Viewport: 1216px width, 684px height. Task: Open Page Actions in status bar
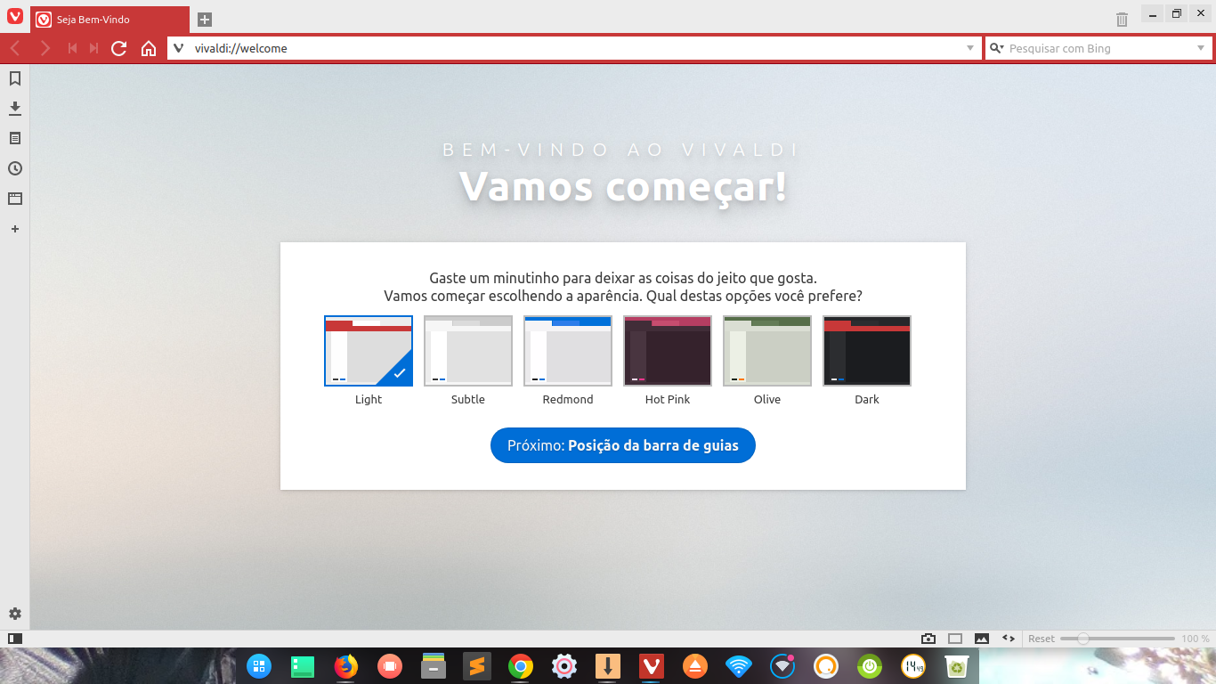1009,639
